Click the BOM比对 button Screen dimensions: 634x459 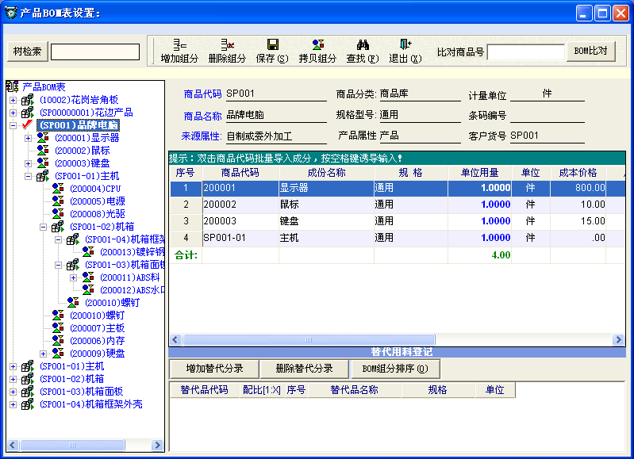(590, 51)
